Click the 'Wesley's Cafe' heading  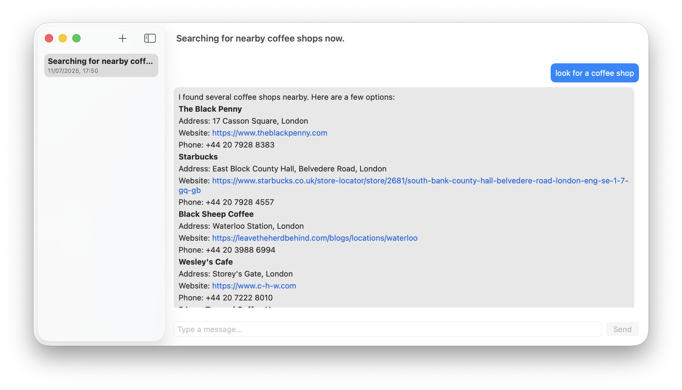[206, 262]
